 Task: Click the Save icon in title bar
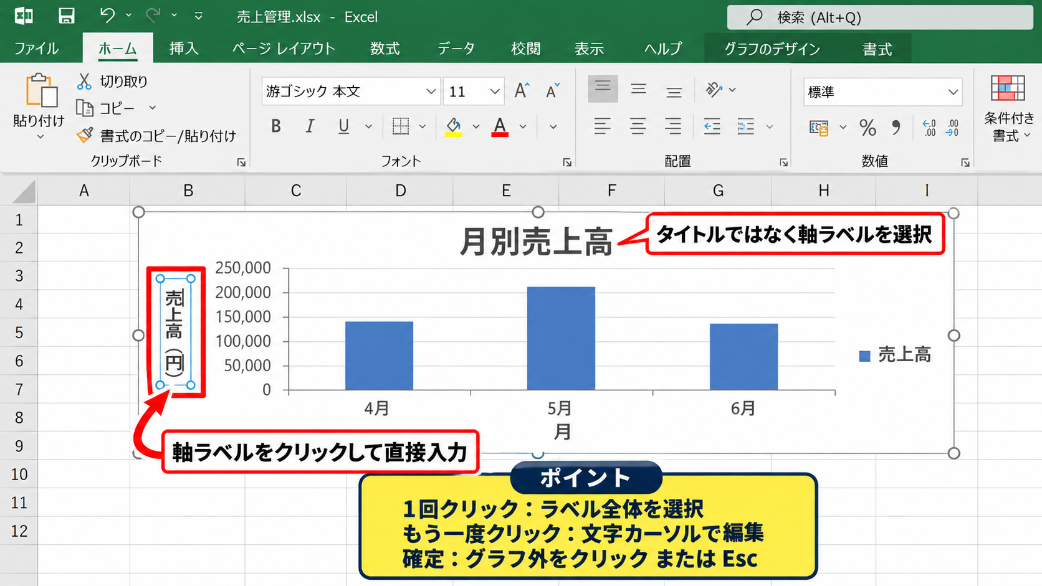pyautogui.click(x=66, y=16)
